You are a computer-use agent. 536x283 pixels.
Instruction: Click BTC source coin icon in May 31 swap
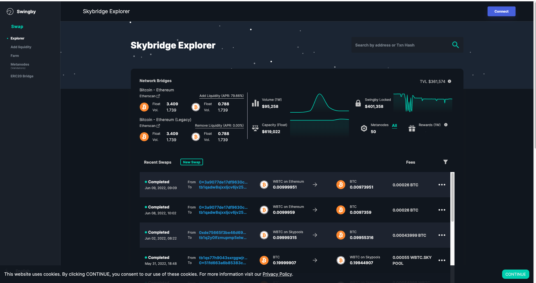tap(264, 260)
